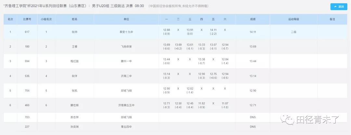The width and height of the screenshot is (351, 135).
Task: Click the 备注 column header
Action: click(x=332, y=19)
